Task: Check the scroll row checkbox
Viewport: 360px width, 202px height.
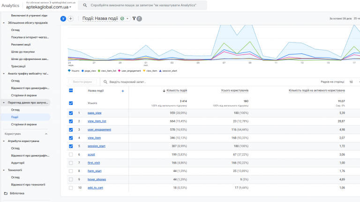Action: point(71,155)
